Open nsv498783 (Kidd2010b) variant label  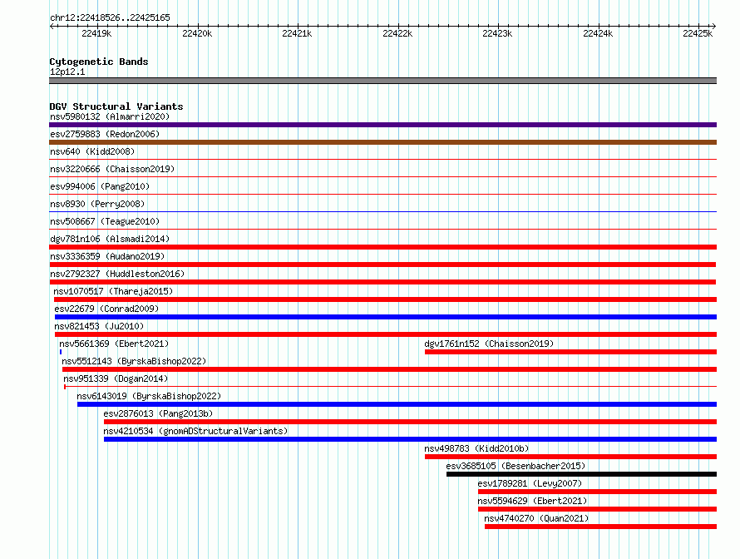[476, 448]
